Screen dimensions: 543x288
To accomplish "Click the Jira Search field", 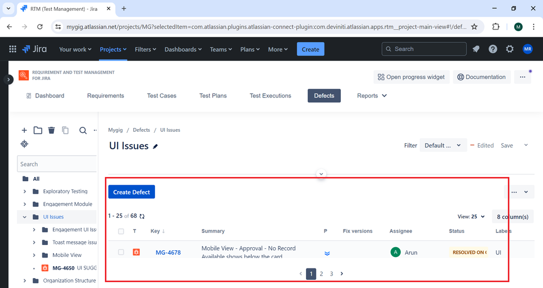I will click(424, 49).
